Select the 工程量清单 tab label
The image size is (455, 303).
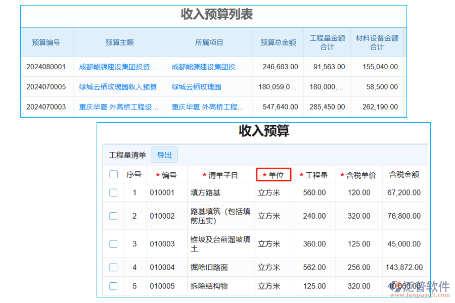pos(127,155)
